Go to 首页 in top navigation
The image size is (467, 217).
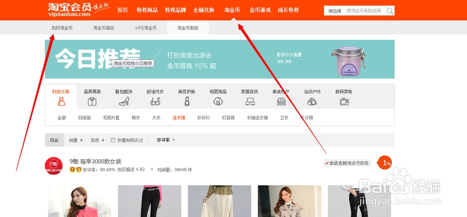(x=122, y=10)
